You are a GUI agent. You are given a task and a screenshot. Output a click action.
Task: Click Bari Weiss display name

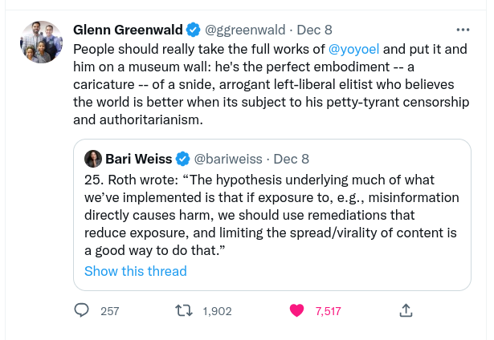[x=138, y=159]
